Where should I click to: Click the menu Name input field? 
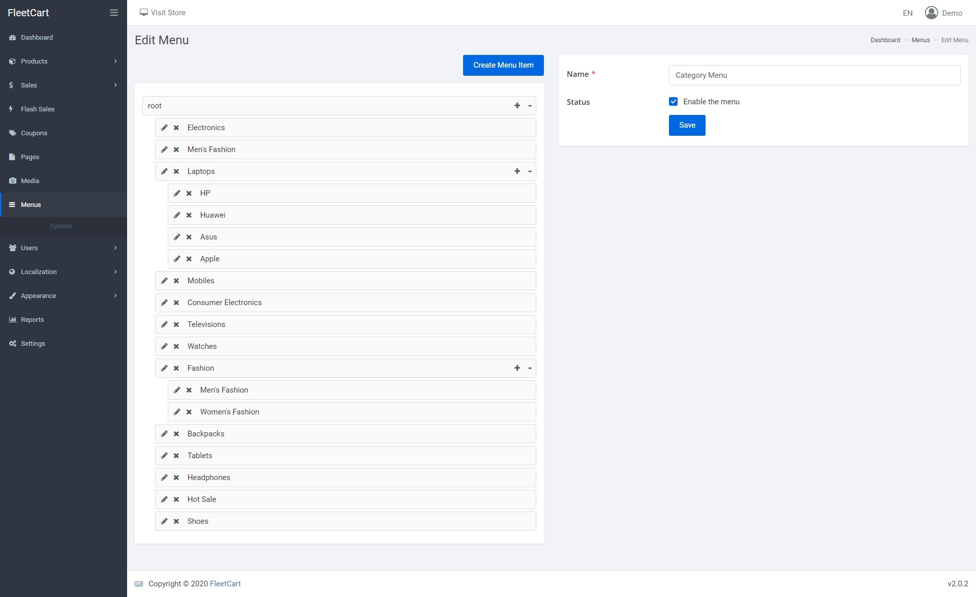814,75
